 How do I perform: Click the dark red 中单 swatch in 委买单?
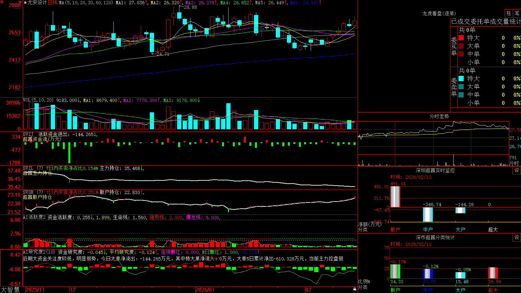[x=461, y=54]
